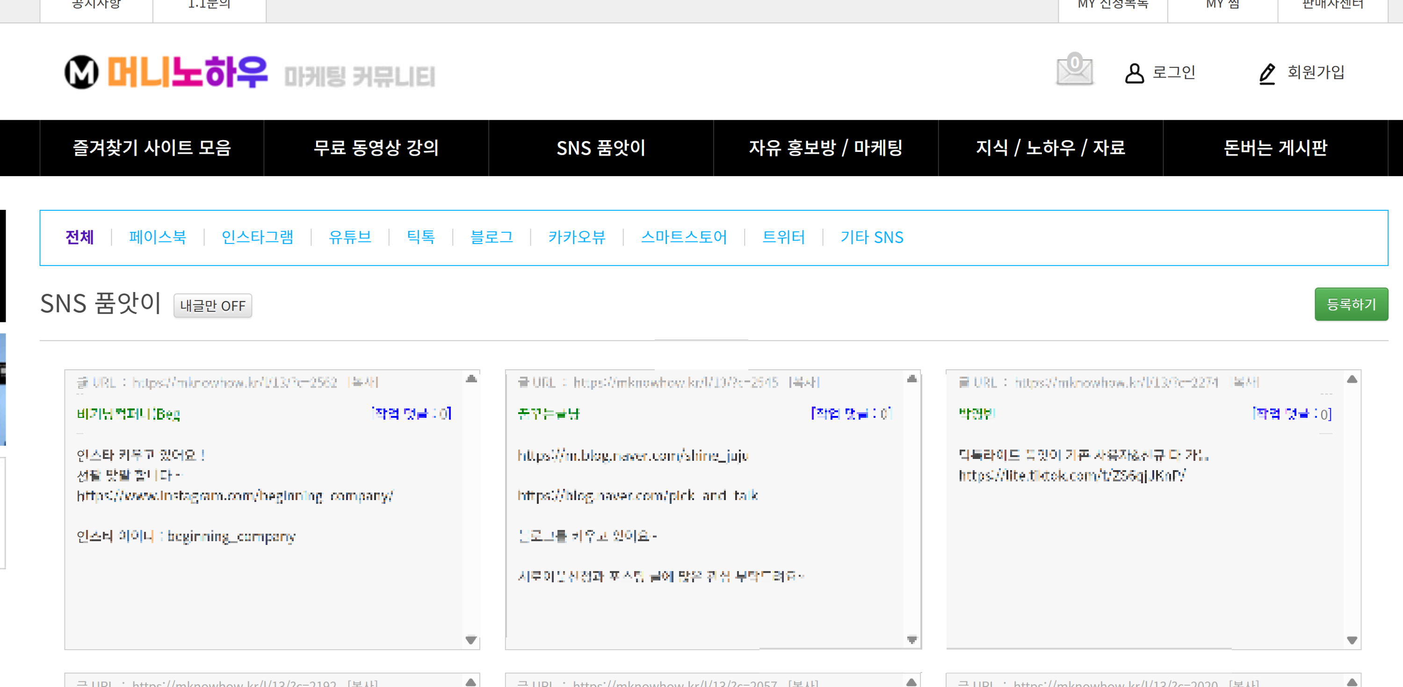Click the 회원가입 pencil icon
The height and width of the screenshot is (687, 1403).
point(1267,73)
